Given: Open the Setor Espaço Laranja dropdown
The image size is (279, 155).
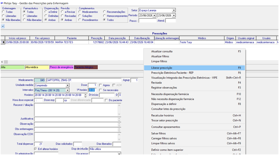Looking at the screenshot, I should (174, 10).
